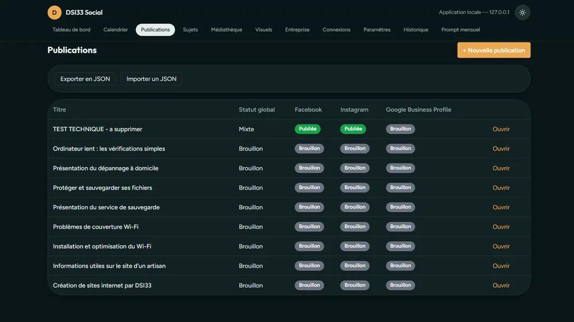Screen dimensions: 574x322
Task: Click title 'Protéger et sauvegarder ses fichiers'
Action: pyautogui.click(x=103, y=188)
